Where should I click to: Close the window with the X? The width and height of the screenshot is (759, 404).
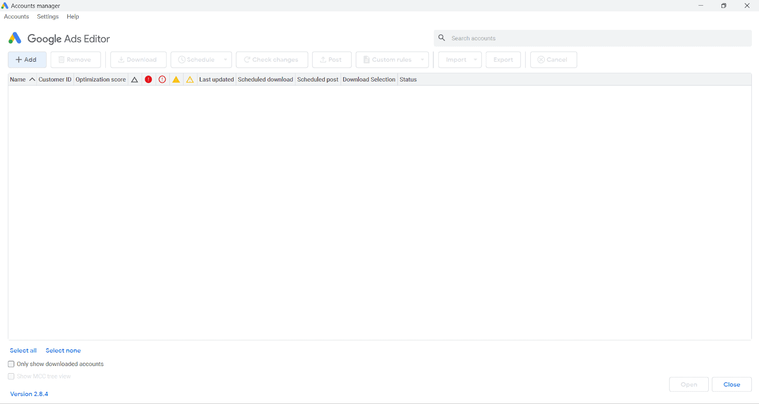(x=747, y=6)
